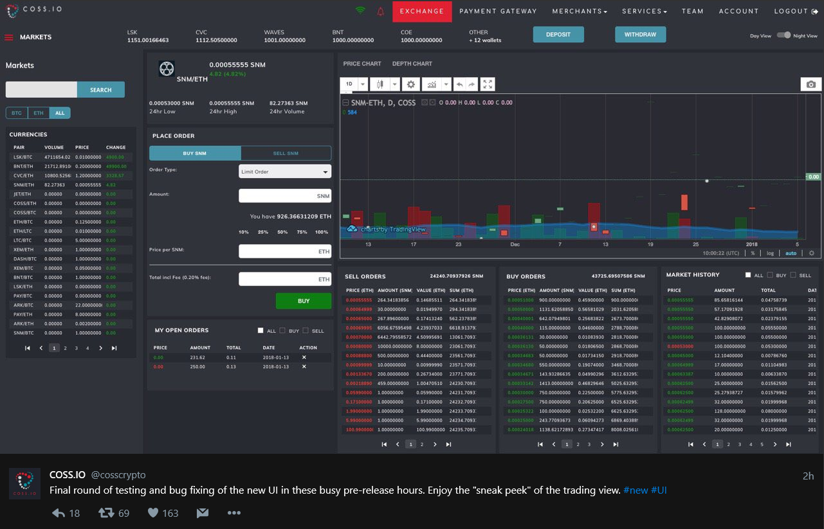Click the WITHDRAW button
The image size is (824, 529).
(640, 35)
